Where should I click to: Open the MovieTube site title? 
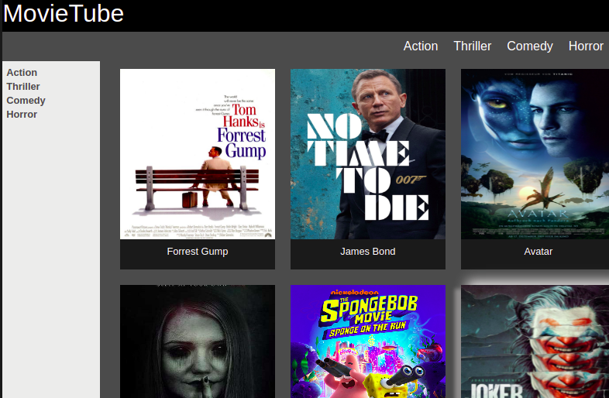64,14
